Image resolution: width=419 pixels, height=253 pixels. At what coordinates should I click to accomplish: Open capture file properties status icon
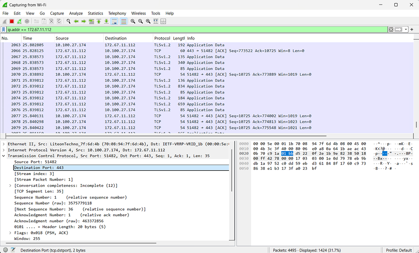click(13, 250)
